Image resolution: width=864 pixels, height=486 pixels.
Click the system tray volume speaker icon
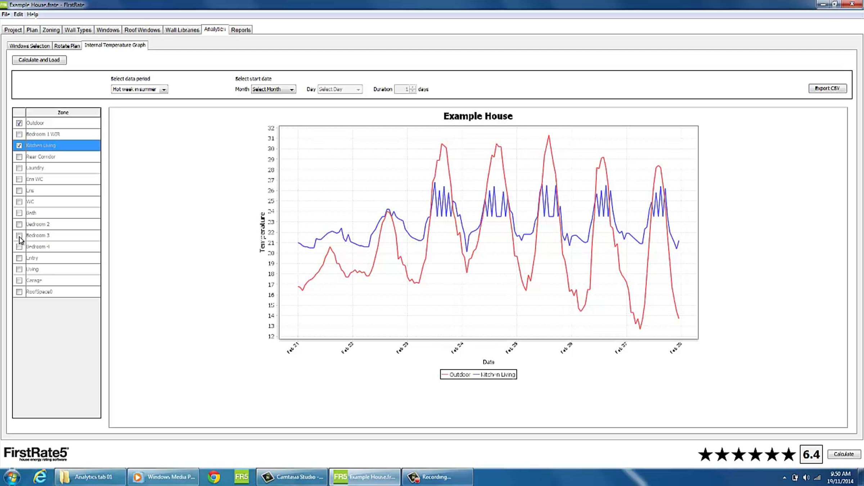pyautogui.click(x=806, y=477)
